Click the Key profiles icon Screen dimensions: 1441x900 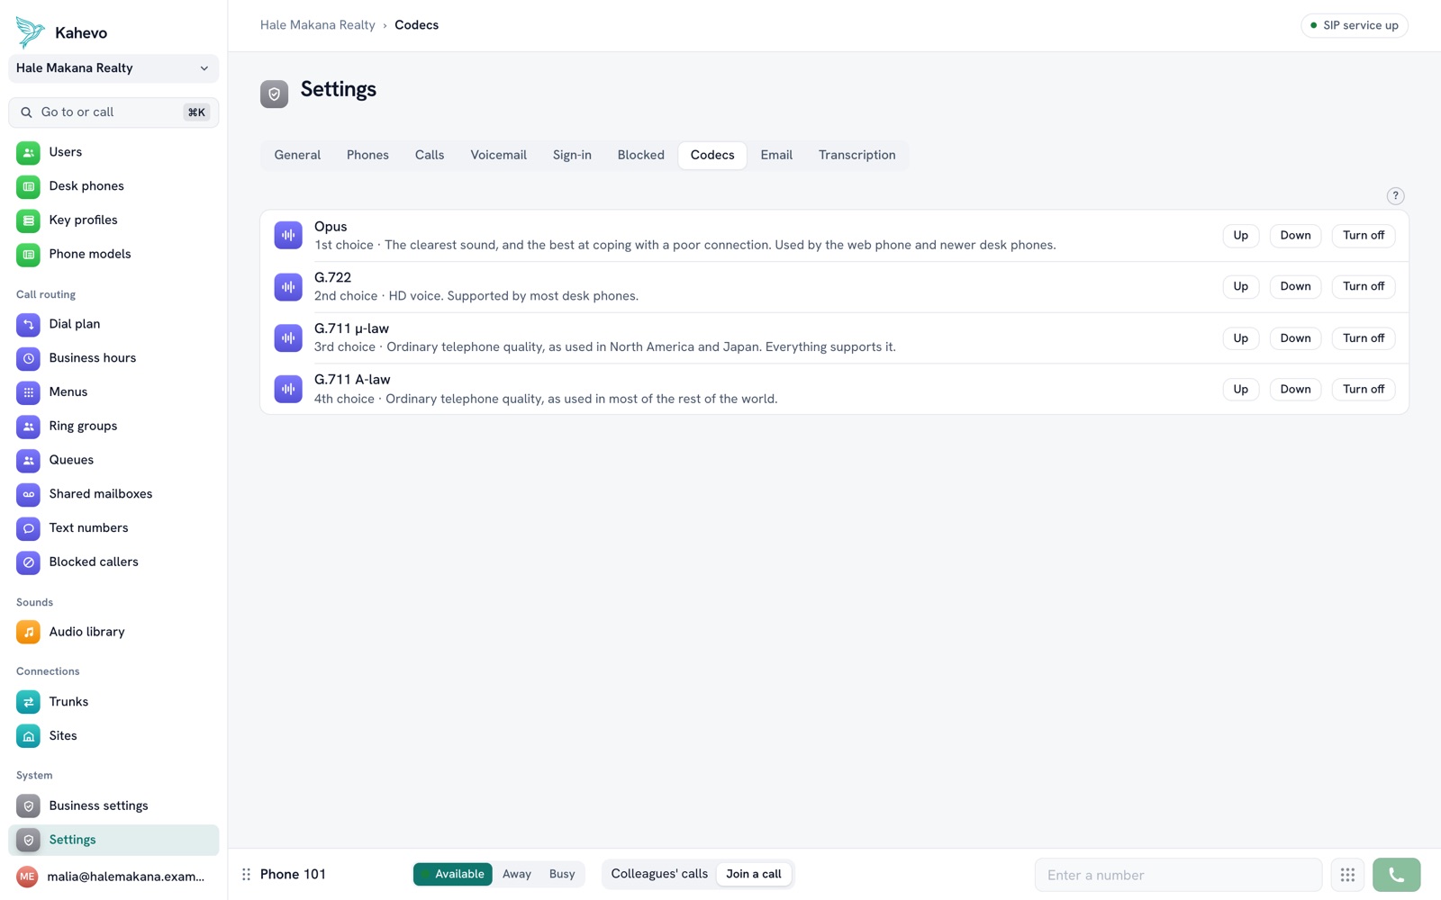tap(28, 220)
